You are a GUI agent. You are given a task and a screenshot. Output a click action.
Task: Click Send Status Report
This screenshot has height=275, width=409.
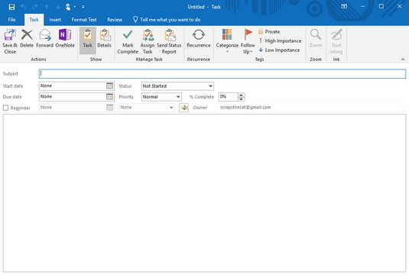point(169,42)
